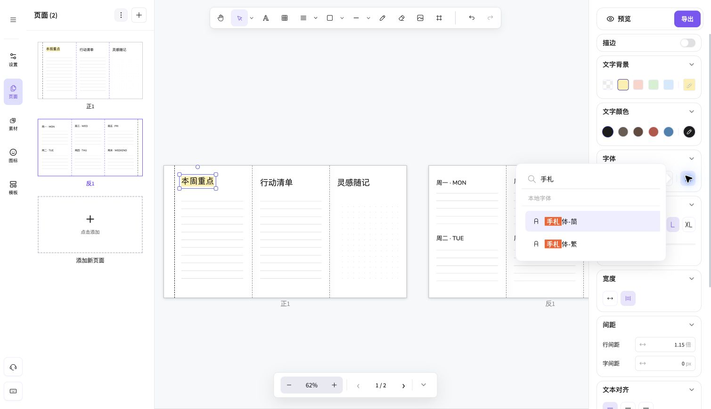Select the L font size option
711x409 pixels.
672,225
